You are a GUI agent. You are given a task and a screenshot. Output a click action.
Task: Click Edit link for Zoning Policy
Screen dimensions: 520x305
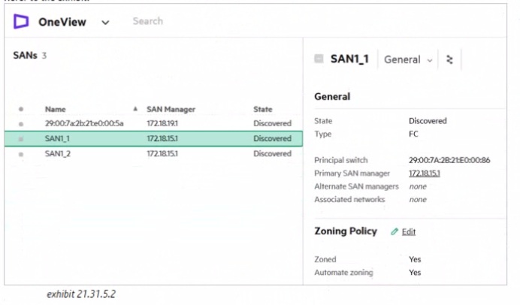(409, 231)
